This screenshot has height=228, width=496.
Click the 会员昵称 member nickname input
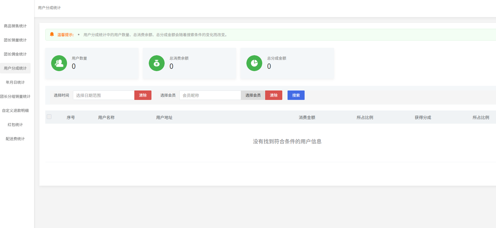click(210, 95)
